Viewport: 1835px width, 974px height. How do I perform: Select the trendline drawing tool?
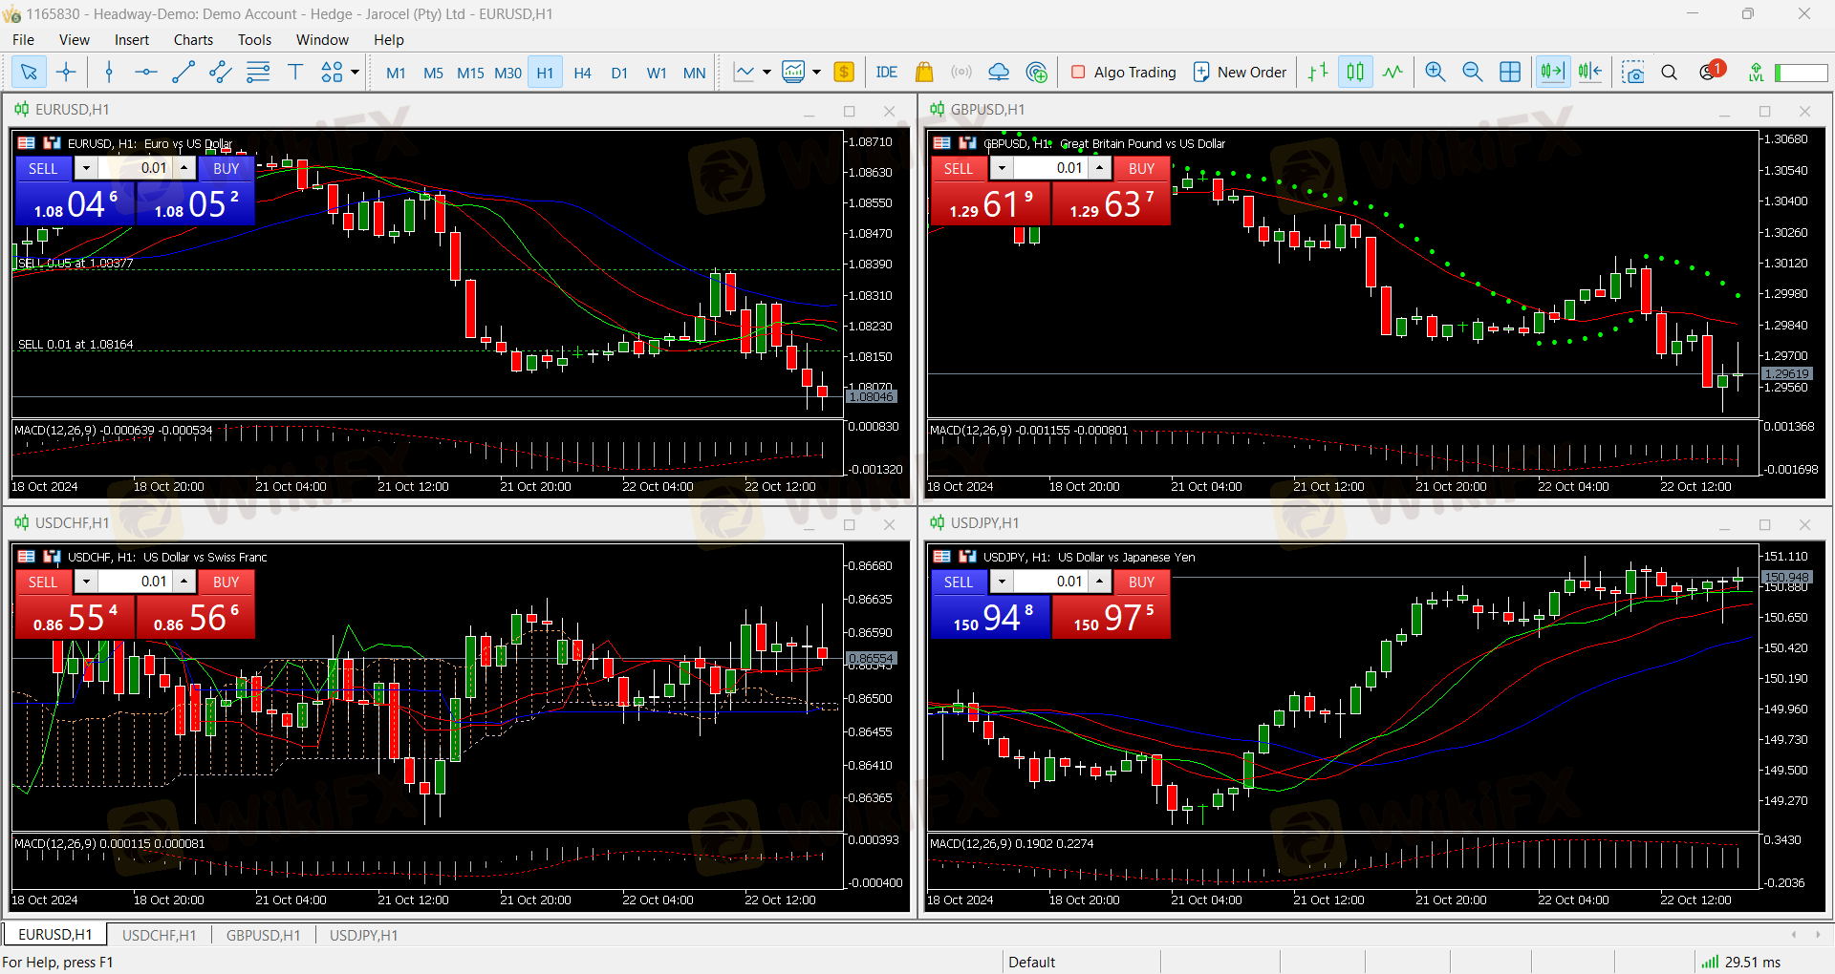(183, 72)
